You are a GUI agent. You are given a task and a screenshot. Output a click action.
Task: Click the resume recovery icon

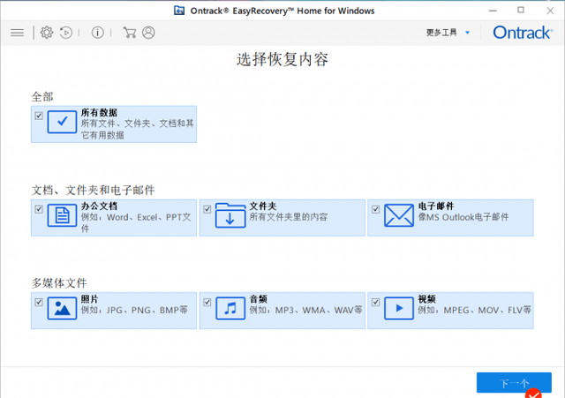[x=66, y=33]
